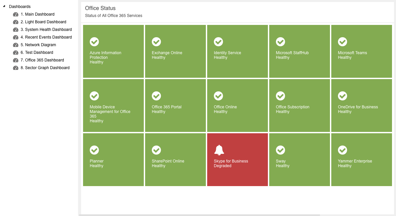Click checkmark icon on Mobile Device Management tile
The image size is (396, 216).
click(94, 96)
